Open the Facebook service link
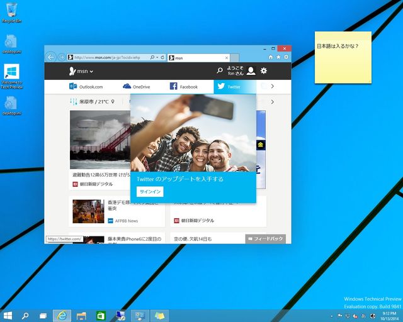Screen dimensions: 403x322 (x=184, y=87)
